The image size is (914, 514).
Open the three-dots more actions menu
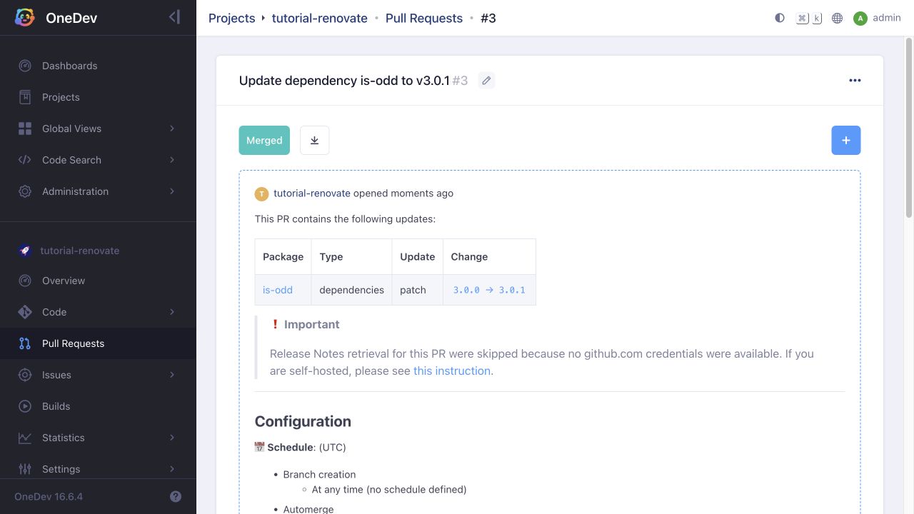tap(855, 81)
